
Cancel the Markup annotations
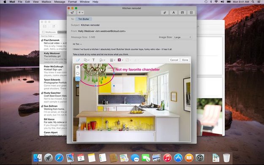[174, 60]
